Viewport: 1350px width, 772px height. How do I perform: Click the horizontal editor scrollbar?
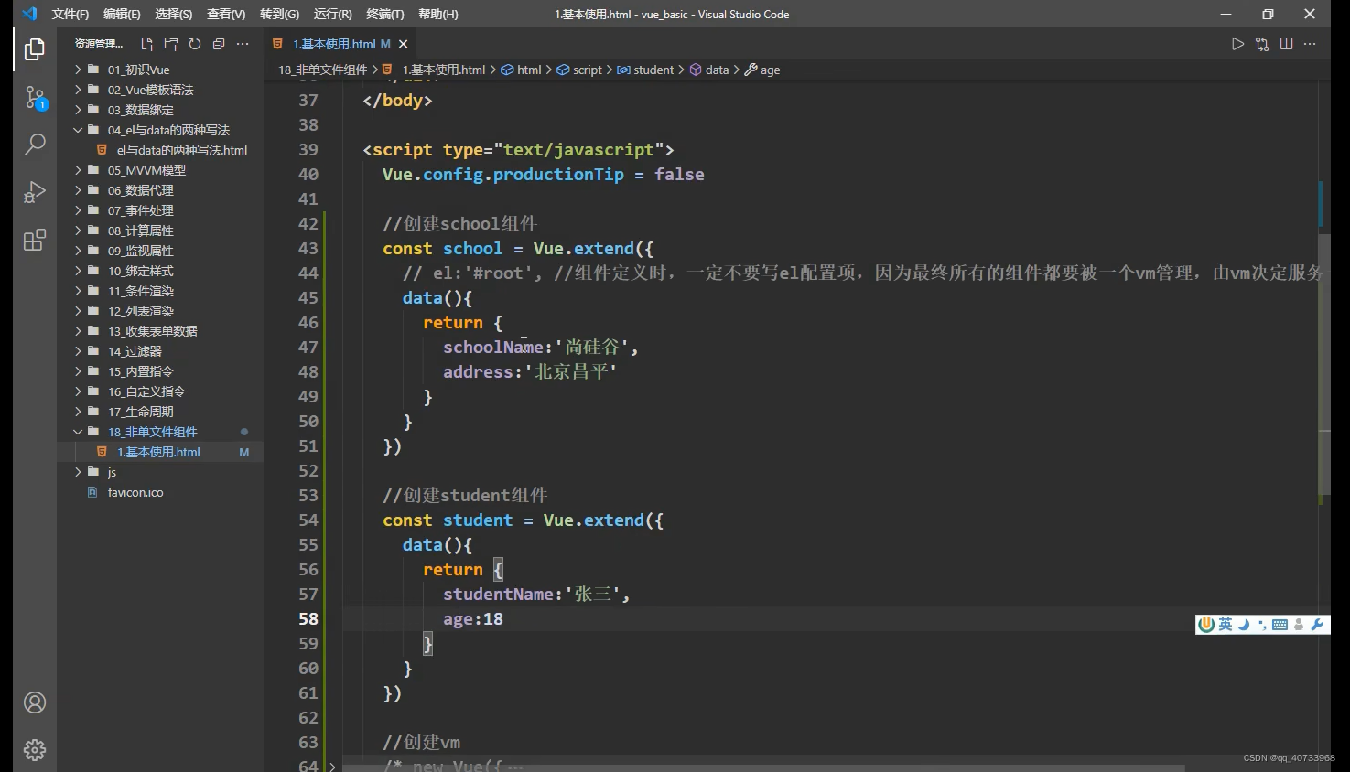coord(763,767)
